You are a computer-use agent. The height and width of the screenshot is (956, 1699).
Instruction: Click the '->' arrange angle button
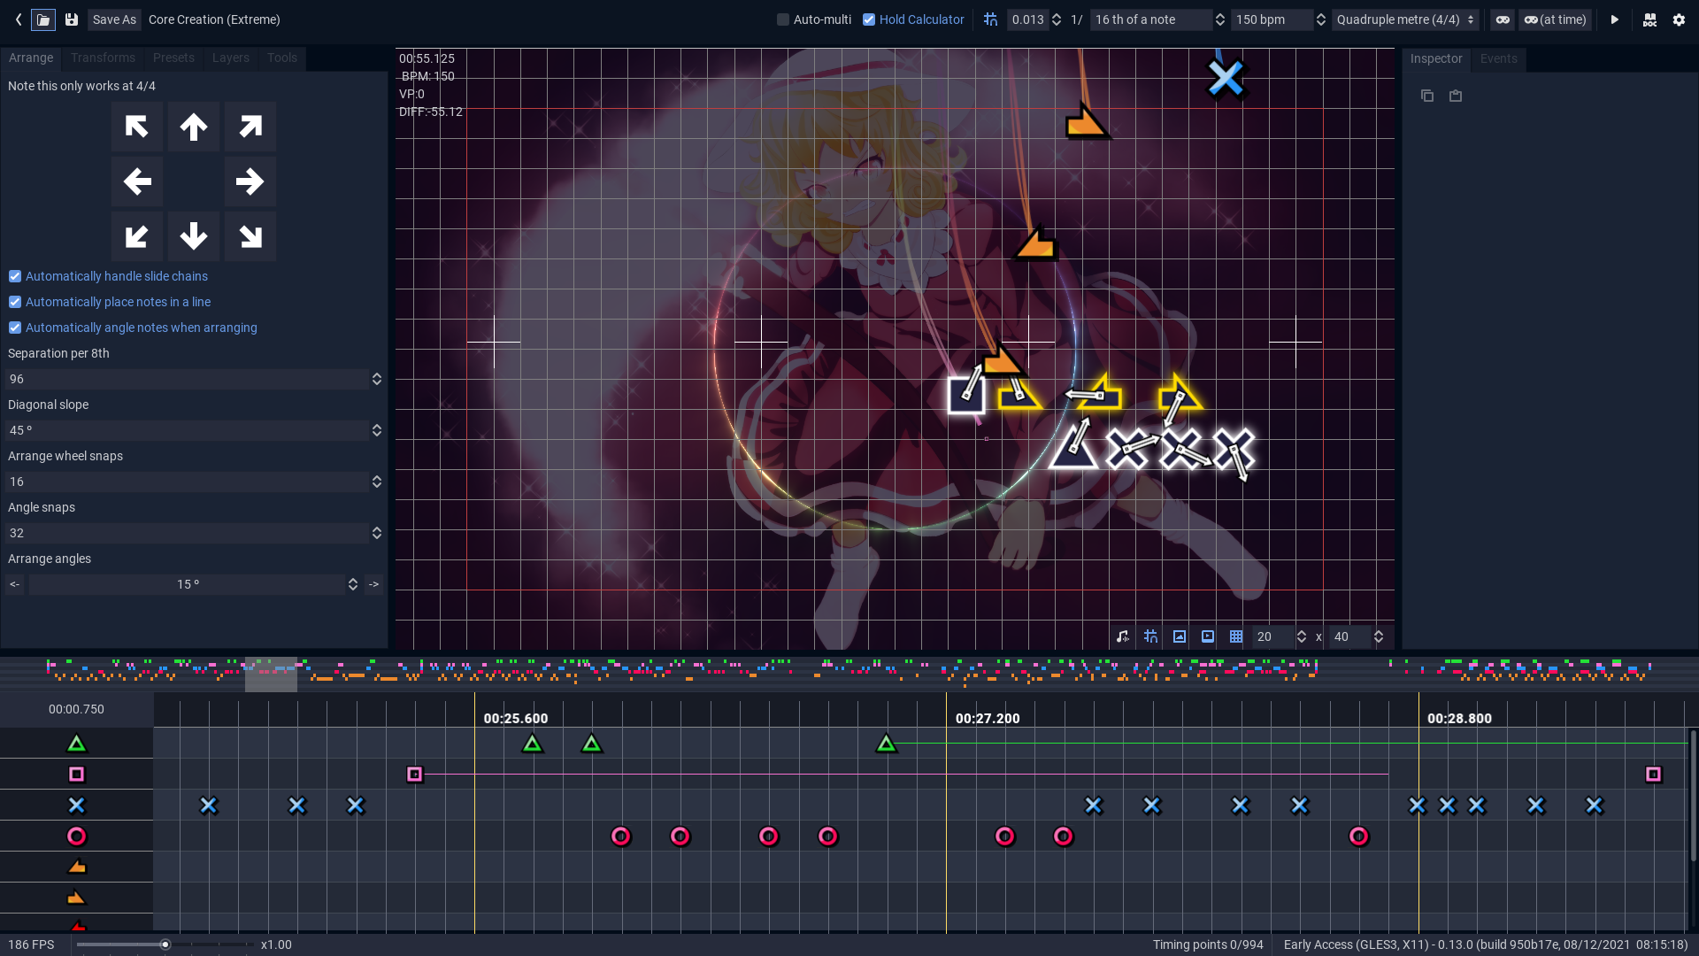[373, 584]
